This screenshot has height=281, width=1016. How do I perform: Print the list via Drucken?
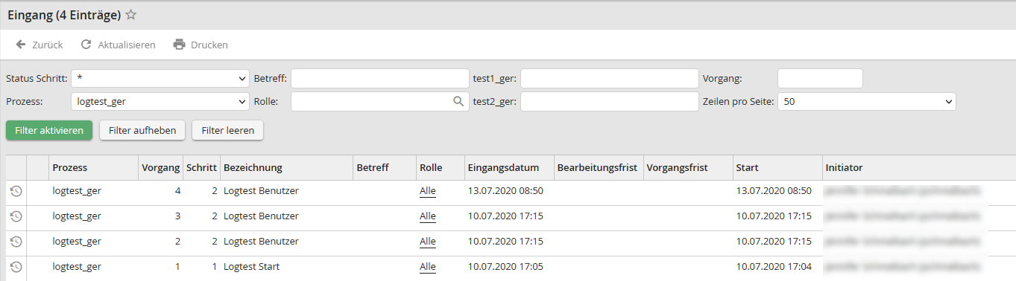tap(201, 45)
